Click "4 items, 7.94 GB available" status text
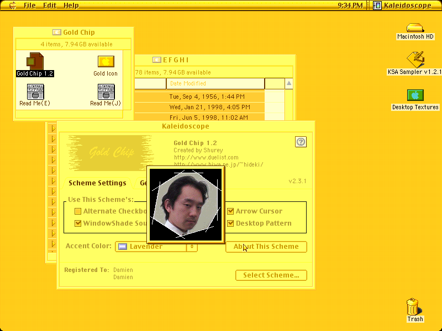 (76, 44)
